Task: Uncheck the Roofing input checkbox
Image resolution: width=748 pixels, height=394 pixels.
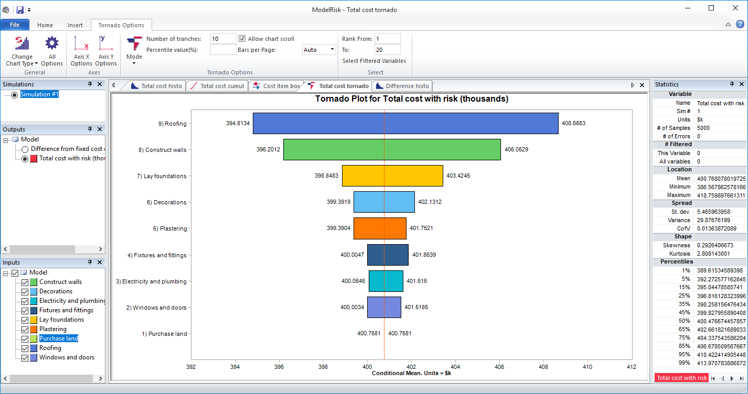Action: (25, 348)
